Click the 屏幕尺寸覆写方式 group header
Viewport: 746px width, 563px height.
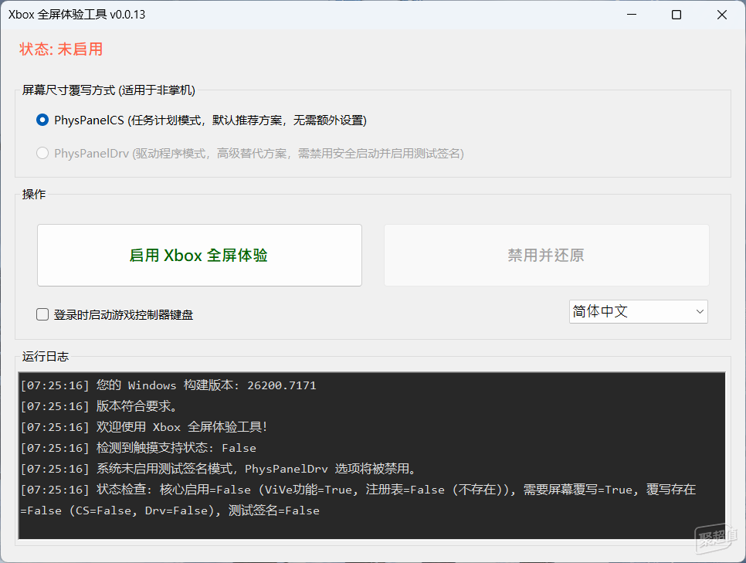[x=108, y=90]
